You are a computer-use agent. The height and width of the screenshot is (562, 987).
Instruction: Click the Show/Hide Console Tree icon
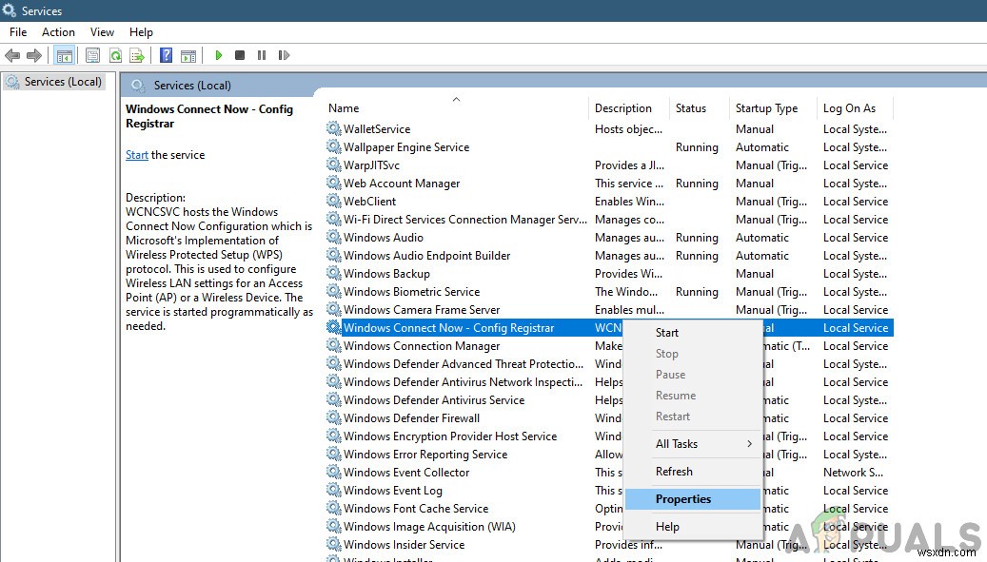(65, 56)
